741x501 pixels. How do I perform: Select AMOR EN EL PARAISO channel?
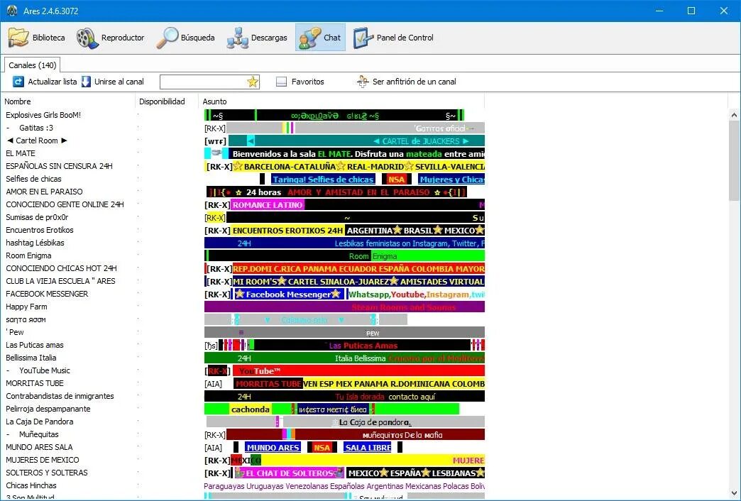44,192
